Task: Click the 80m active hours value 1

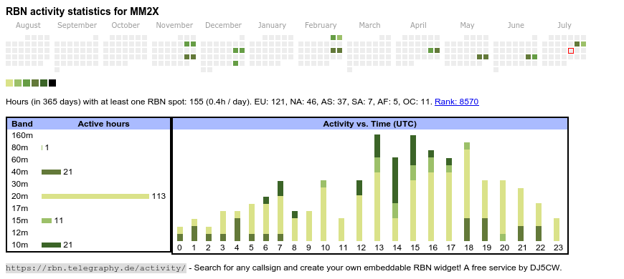Action: pos(47,147)
